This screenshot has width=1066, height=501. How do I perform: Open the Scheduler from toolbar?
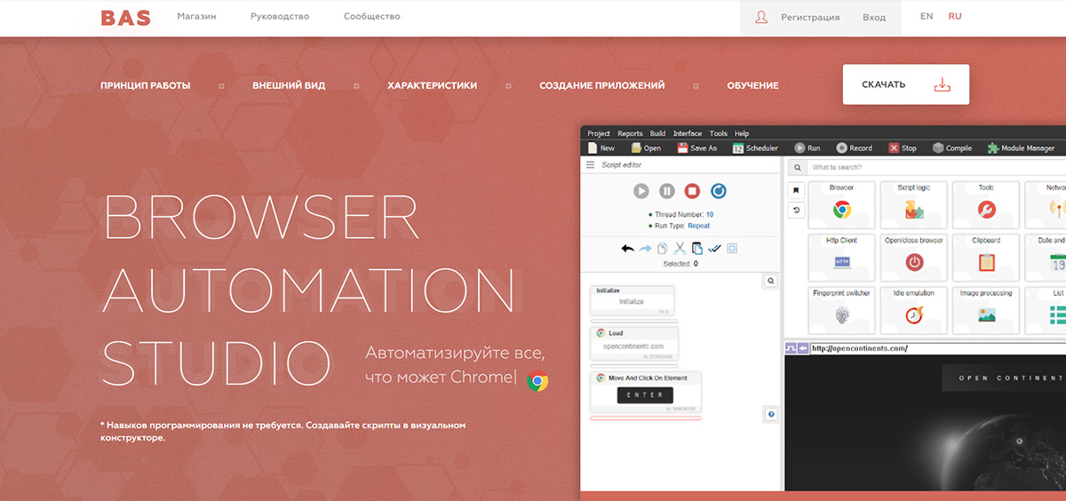click(755, 148)
